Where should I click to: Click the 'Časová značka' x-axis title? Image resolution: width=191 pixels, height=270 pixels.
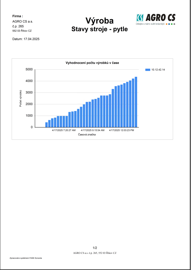pos(87,135)
